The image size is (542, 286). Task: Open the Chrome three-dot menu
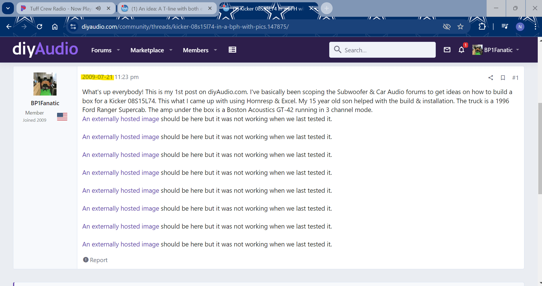(x=535, y=27)
